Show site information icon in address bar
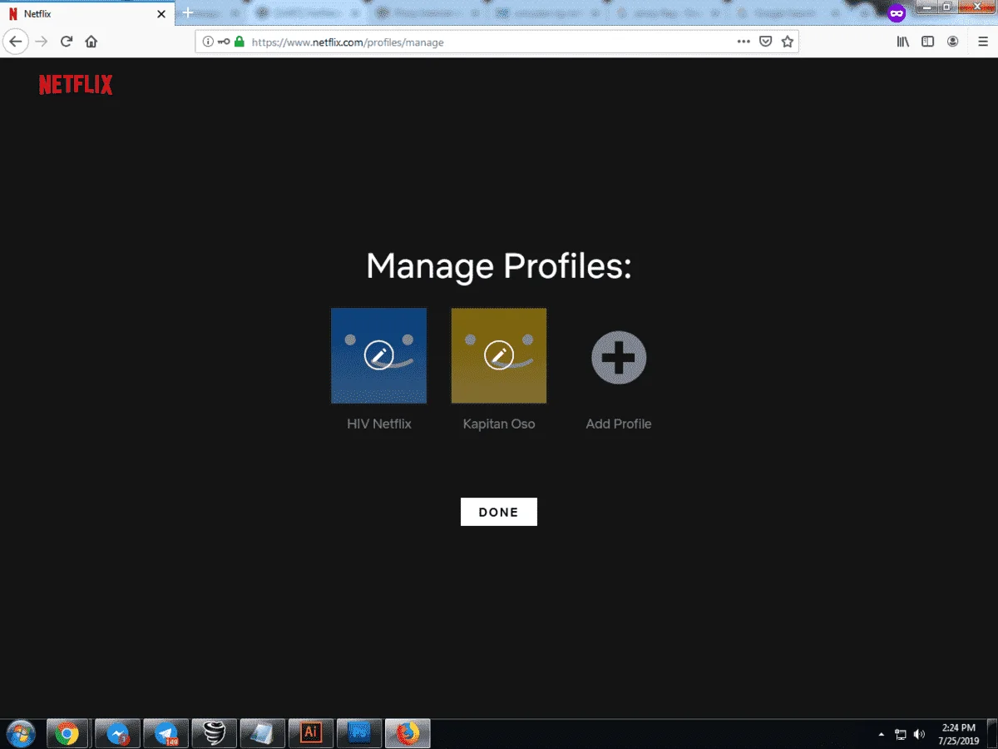998x749 pixels. pyautogui.click(x=209, y=42)
